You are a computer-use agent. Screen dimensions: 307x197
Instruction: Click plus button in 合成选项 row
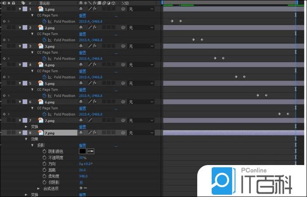pyautogui.click(x=81, y=188)
